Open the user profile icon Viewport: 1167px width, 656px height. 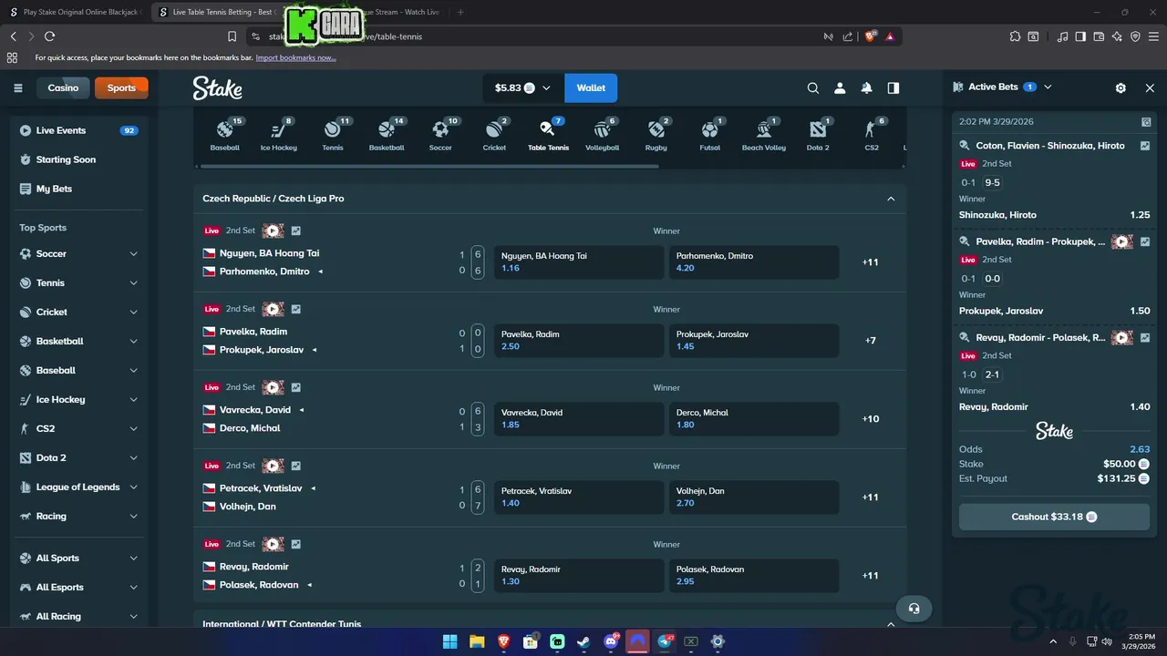[840, 88]
